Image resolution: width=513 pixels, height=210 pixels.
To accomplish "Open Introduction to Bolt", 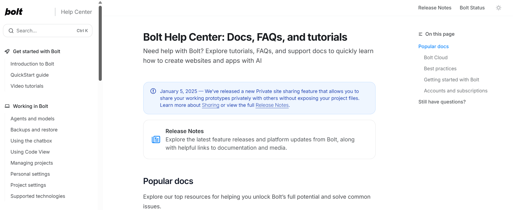I will pos(32,64).
